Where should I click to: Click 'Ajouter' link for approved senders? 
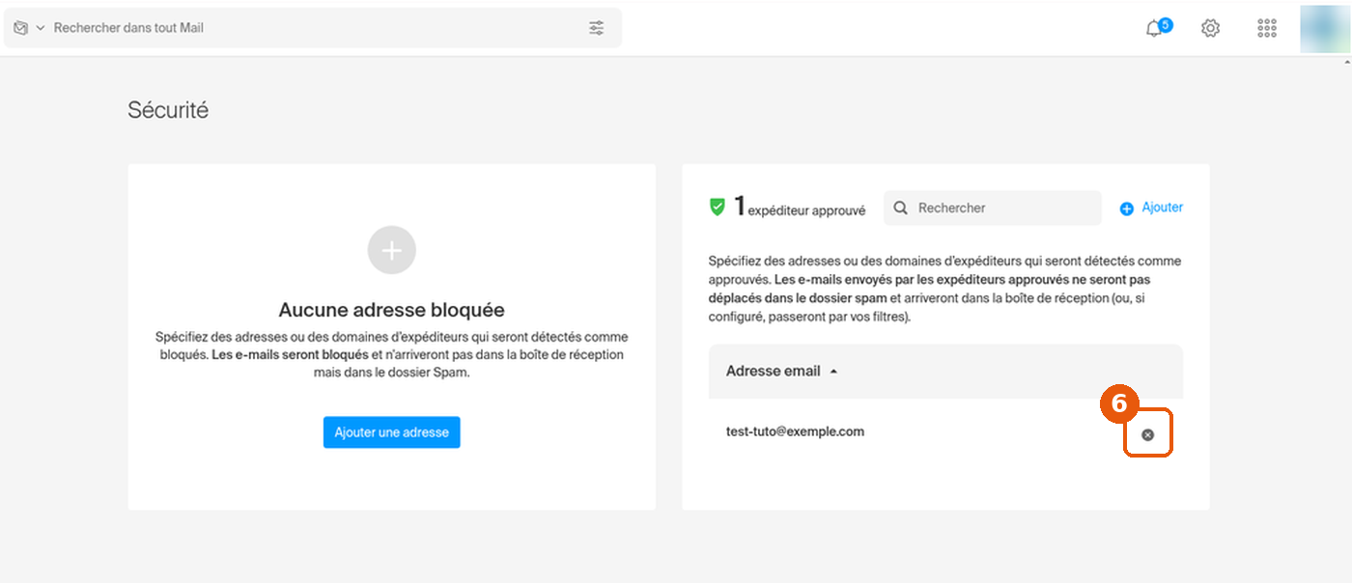click(x=1162, y=208)
